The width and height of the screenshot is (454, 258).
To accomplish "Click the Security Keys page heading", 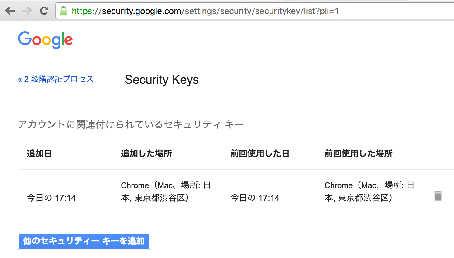I will pyautogui.click(x=162, y=80).
